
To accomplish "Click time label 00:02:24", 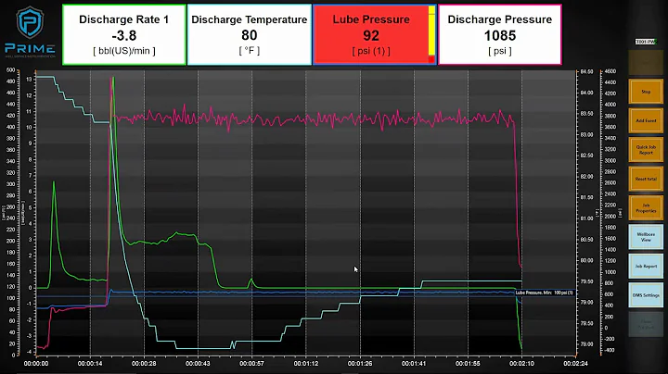I will click(575, 364).
